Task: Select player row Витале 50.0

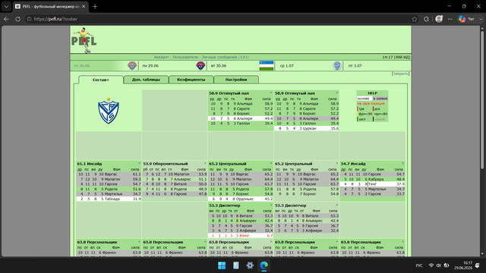Action: point(175,184)
